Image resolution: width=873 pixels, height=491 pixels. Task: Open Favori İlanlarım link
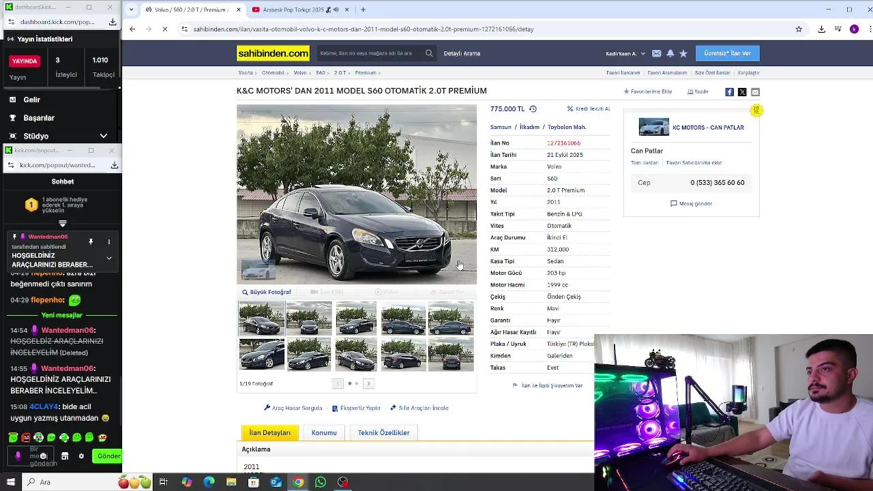(x=623, y=72)
